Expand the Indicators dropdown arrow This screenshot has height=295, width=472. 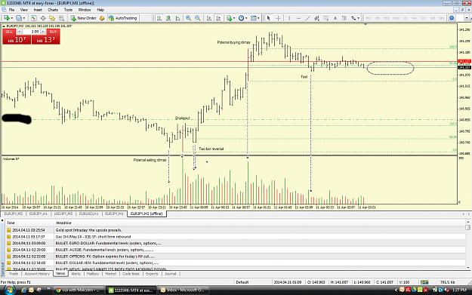pos(234,18)
